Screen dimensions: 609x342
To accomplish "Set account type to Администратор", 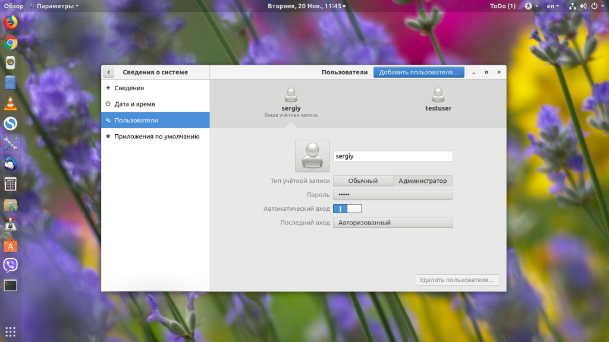I will point(423,180).
